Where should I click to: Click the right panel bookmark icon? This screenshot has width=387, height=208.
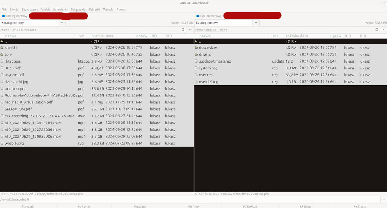pos(377,30)
